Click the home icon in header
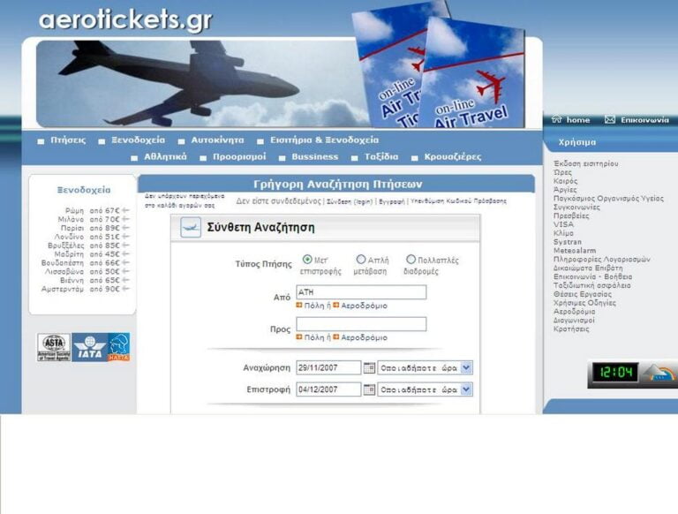Screen dimensions: 678x514 (x=556, y=119)
